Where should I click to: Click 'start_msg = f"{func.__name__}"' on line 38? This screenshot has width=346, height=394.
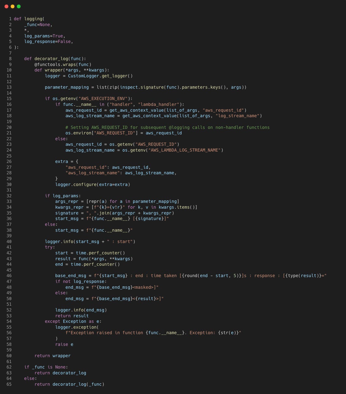[94, 230]
